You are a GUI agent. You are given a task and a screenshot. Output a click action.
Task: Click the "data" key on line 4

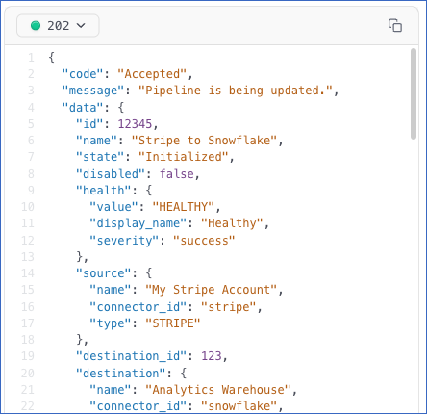click(83, 108)
